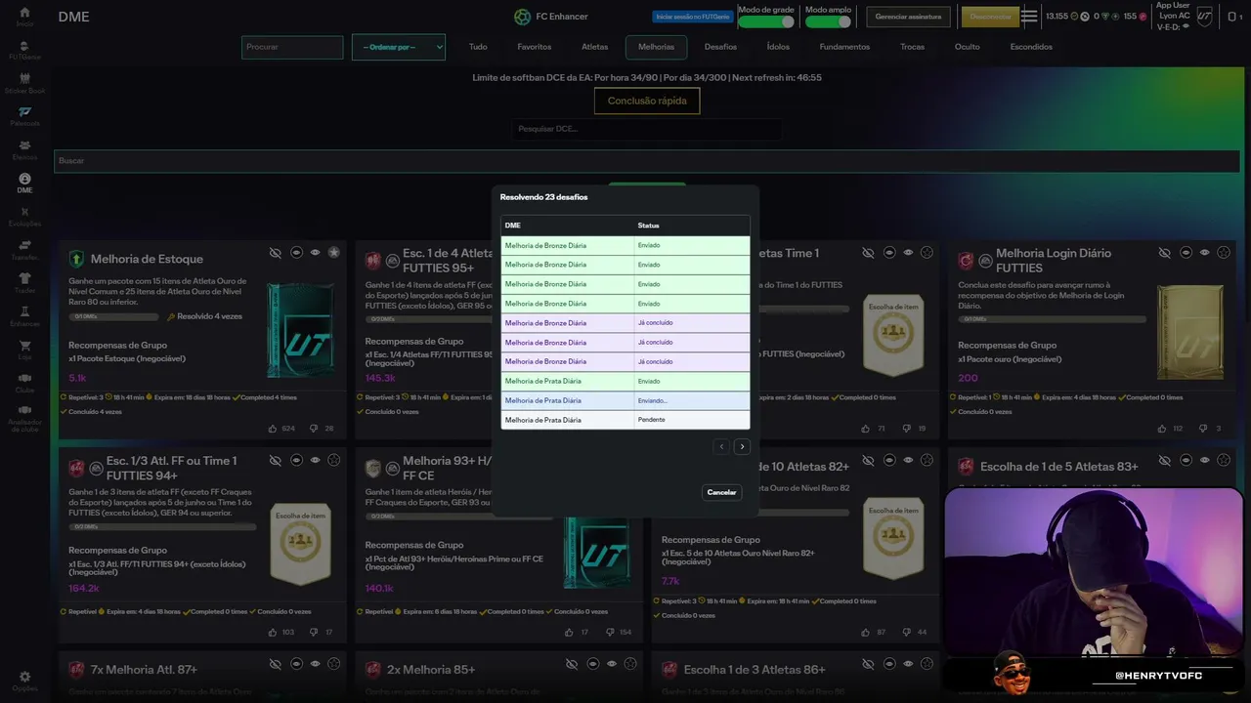Switch to the Desafios tab
The image size is (1251, 703).
tap(720, 47)
